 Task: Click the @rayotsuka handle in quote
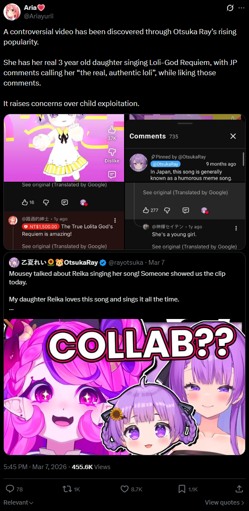pyautogui.click(x=125, y=263)
